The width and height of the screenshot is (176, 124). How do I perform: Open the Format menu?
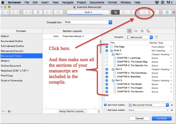click(x=112, y=2)
